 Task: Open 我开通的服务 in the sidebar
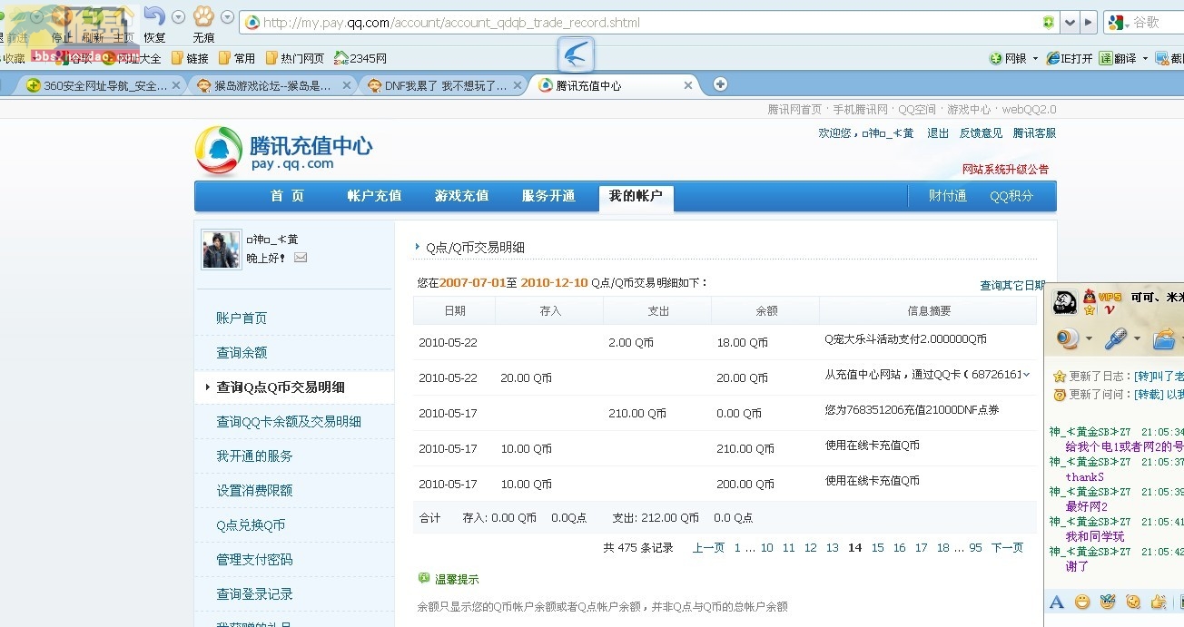254,456
